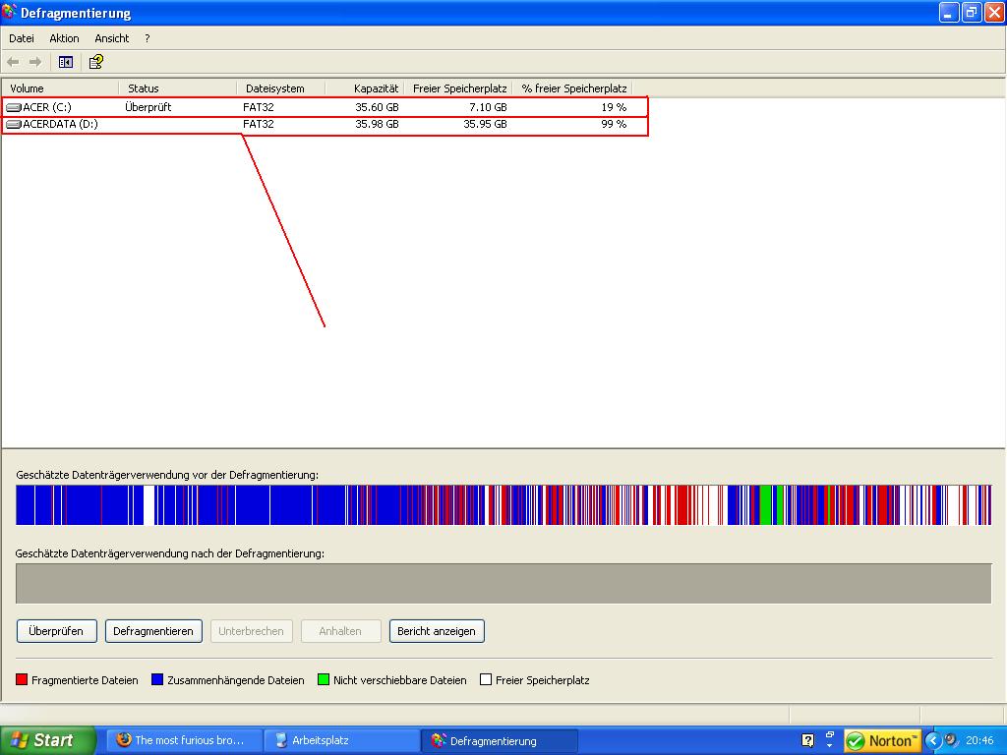Open the Aktion menu

64,38
